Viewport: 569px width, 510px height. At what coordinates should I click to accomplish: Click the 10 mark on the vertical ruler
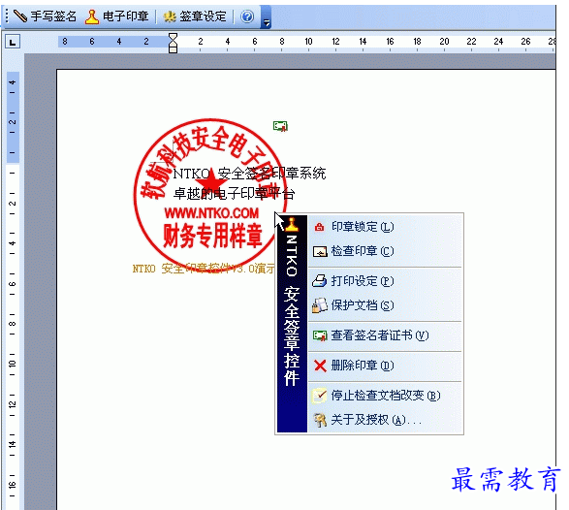[x=13, y=364]
